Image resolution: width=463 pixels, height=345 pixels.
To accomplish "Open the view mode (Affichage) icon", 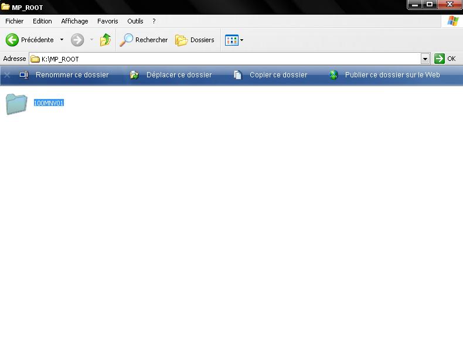I will (231, 40).
